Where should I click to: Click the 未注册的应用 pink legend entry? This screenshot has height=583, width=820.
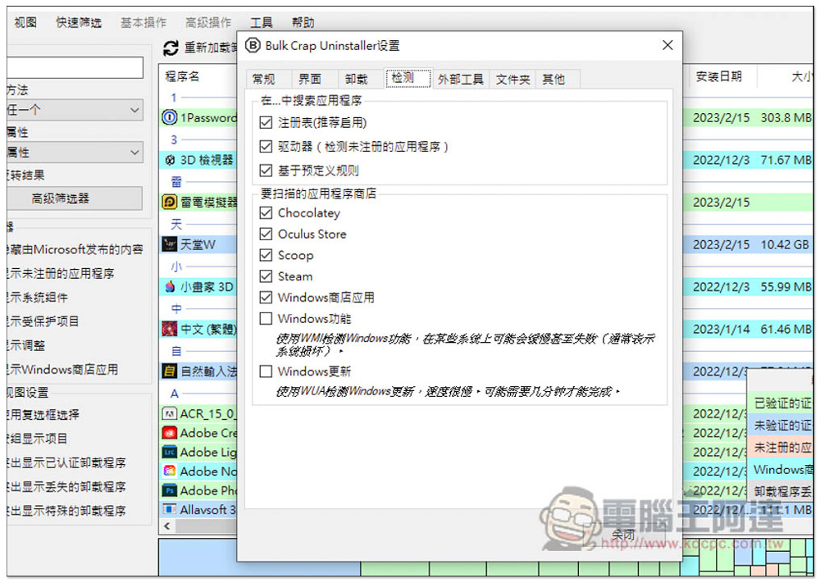(781, 448)
